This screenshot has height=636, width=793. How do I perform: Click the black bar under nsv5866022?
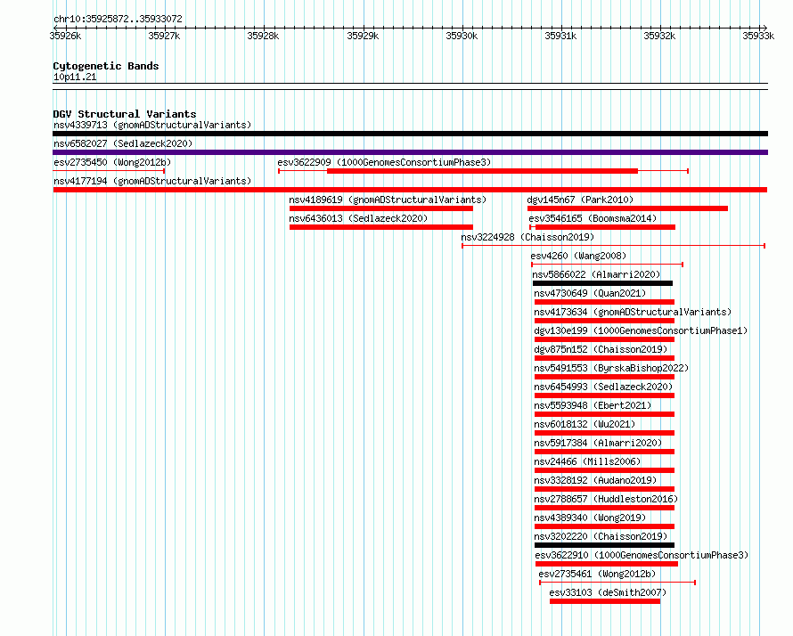click(603, 283)
